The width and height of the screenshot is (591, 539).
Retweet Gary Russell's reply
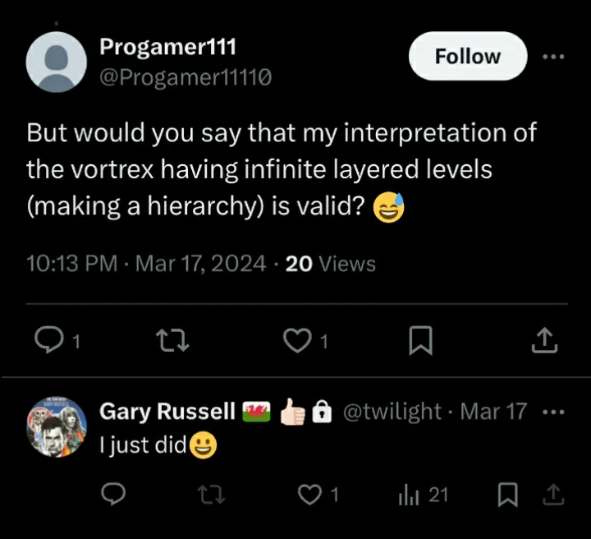212,495
